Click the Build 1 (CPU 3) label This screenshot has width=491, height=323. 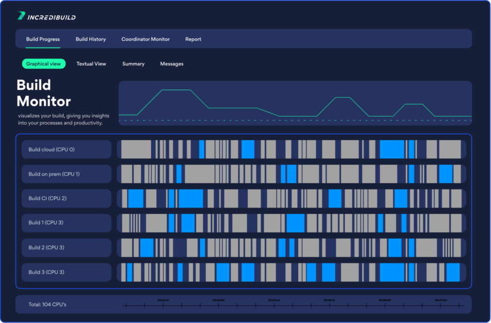pos(66,223)
